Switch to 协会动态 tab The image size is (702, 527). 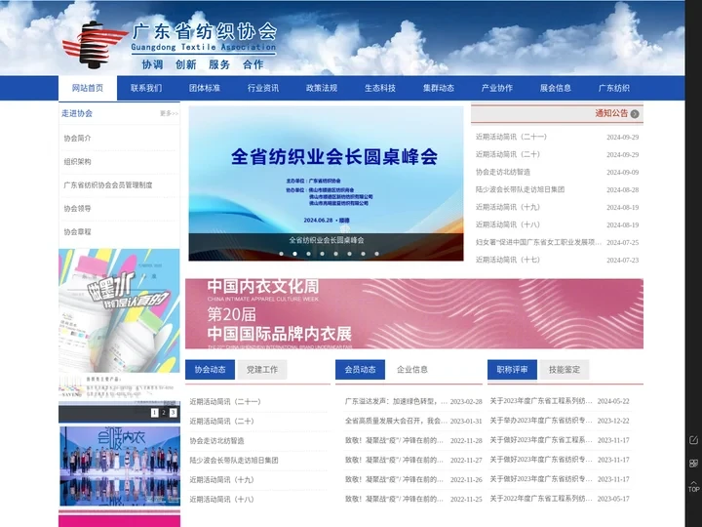click(210, 370)
